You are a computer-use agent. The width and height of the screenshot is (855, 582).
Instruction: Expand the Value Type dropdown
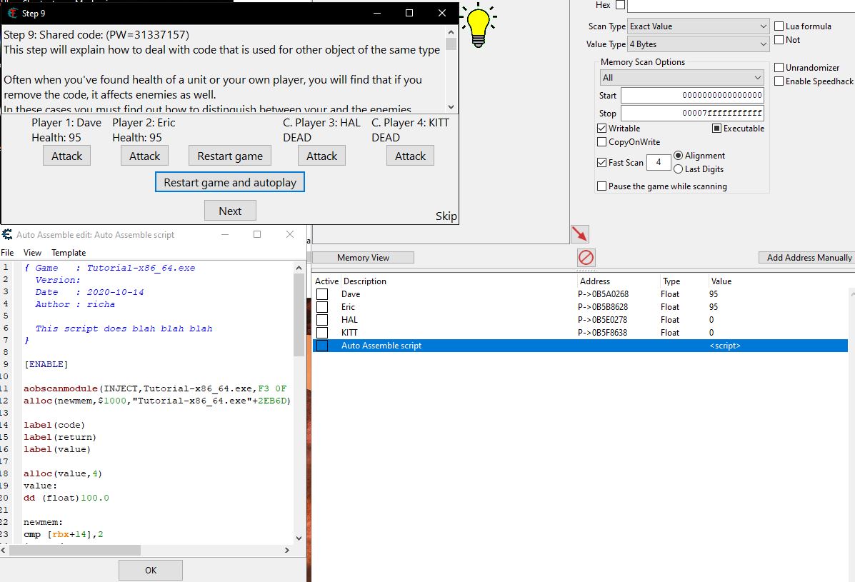[697, 44]
